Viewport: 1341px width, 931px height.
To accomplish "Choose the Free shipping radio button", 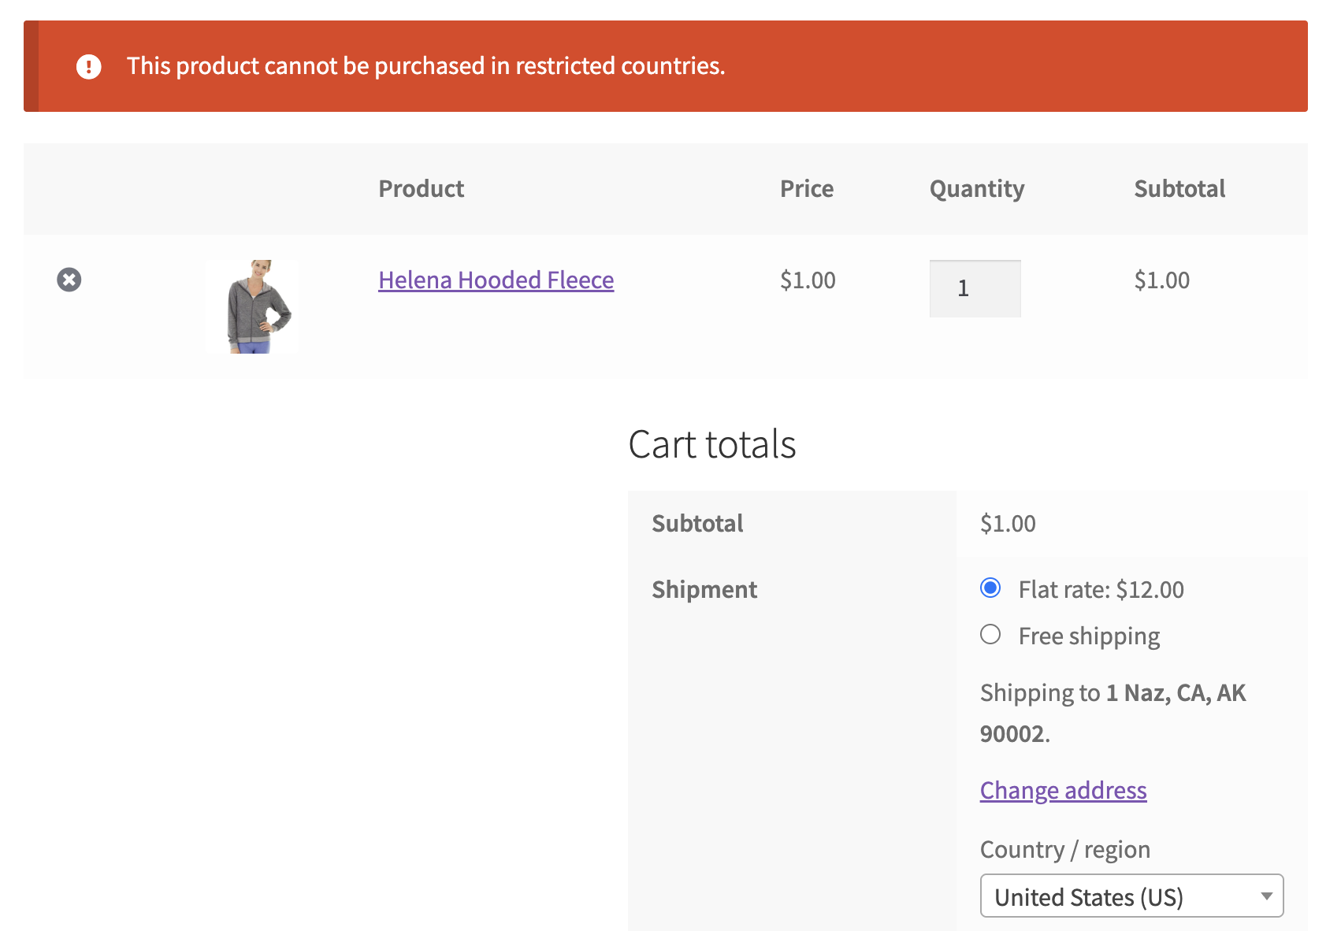I will (x=990, y=635).
